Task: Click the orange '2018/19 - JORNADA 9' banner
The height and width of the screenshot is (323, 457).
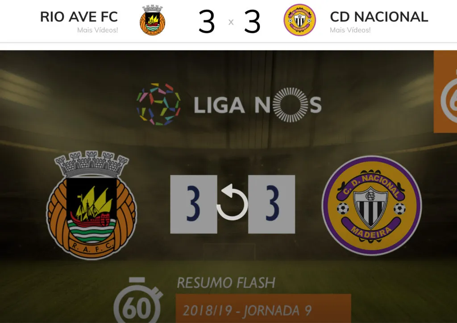Action: point(263,309)
